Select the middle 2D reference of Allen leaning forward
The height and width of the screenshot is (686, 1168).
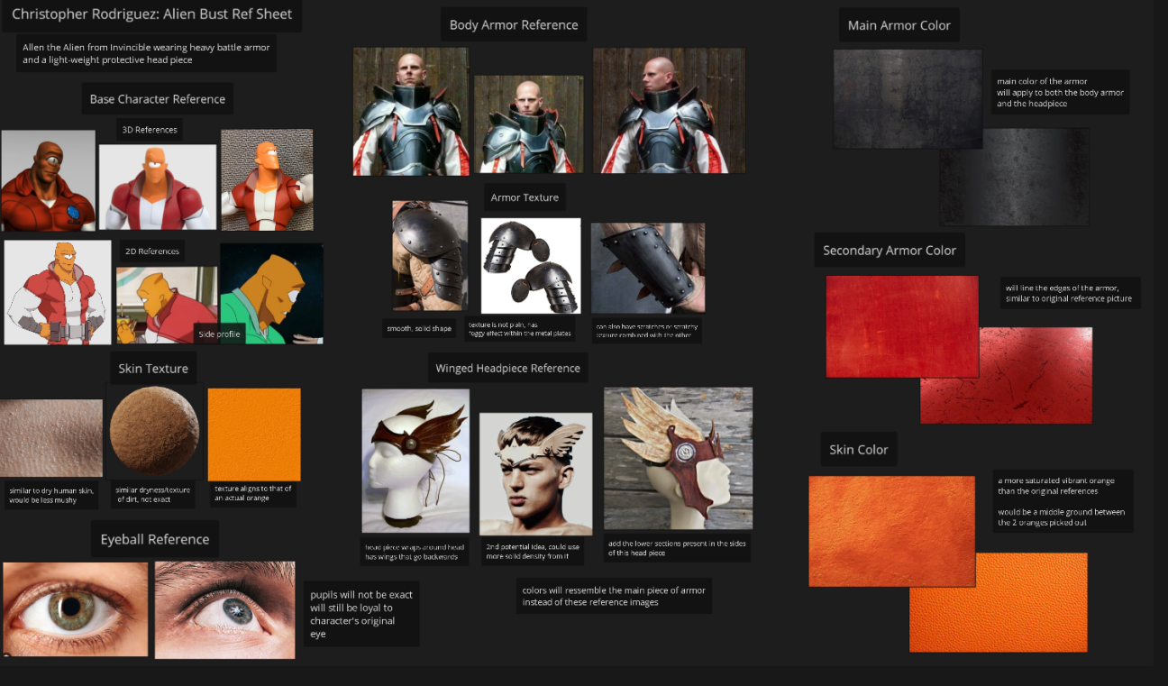pyautogui.click(x=167, y=305)
